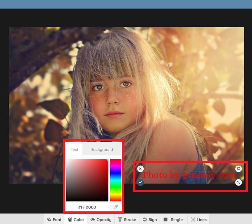Open the Opacity setting
The width and height of the screenshot is (252, 224).
click(101, 220)
